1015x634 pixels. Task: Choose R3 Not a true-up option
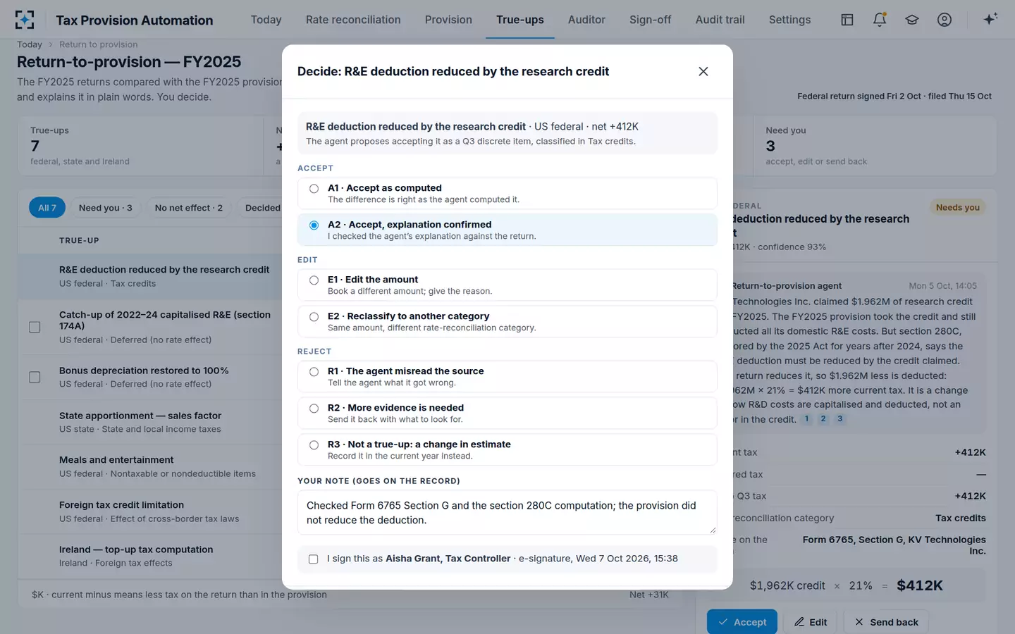[x=507, y=449]
